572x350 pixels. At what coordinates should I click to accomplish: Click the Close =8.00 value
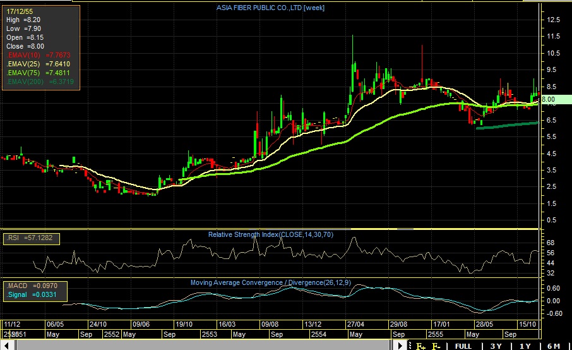click(x=25, y=46)
